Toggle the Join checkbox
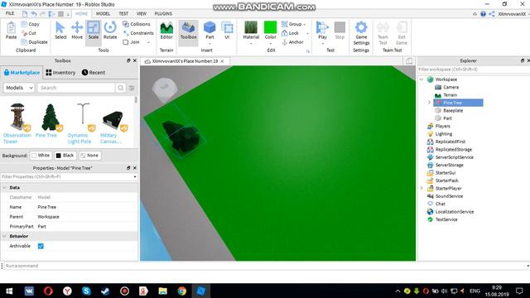The width and height of the screenshot is (530, 298). click(x=126, y=42)
